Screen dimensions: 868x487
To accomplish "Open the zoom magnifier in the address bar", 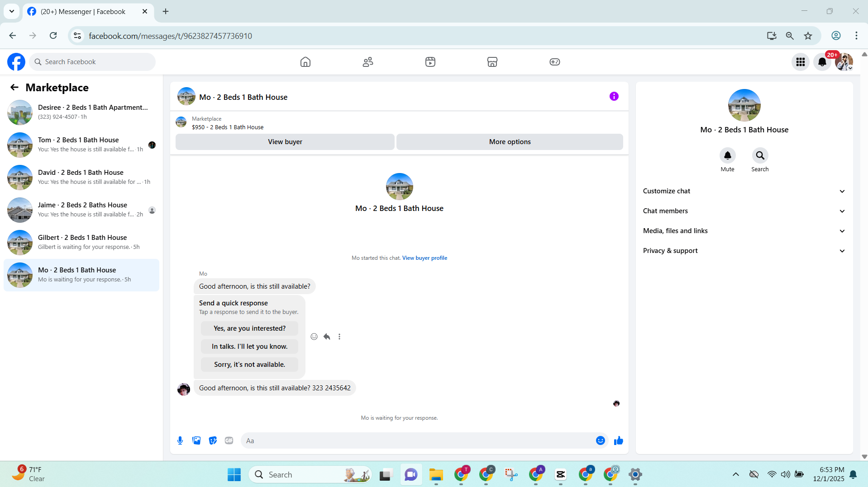I will (790, 36).
